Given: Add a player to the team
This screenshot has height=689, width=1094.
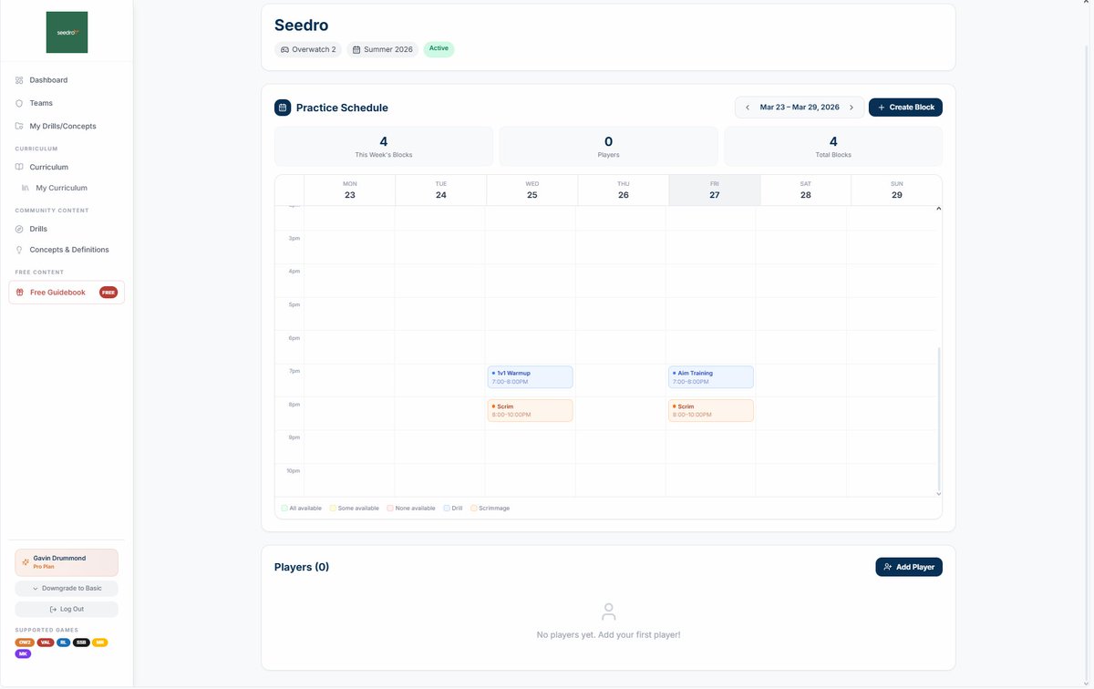Looking at the screenshot, I should [x=909, y=567].
